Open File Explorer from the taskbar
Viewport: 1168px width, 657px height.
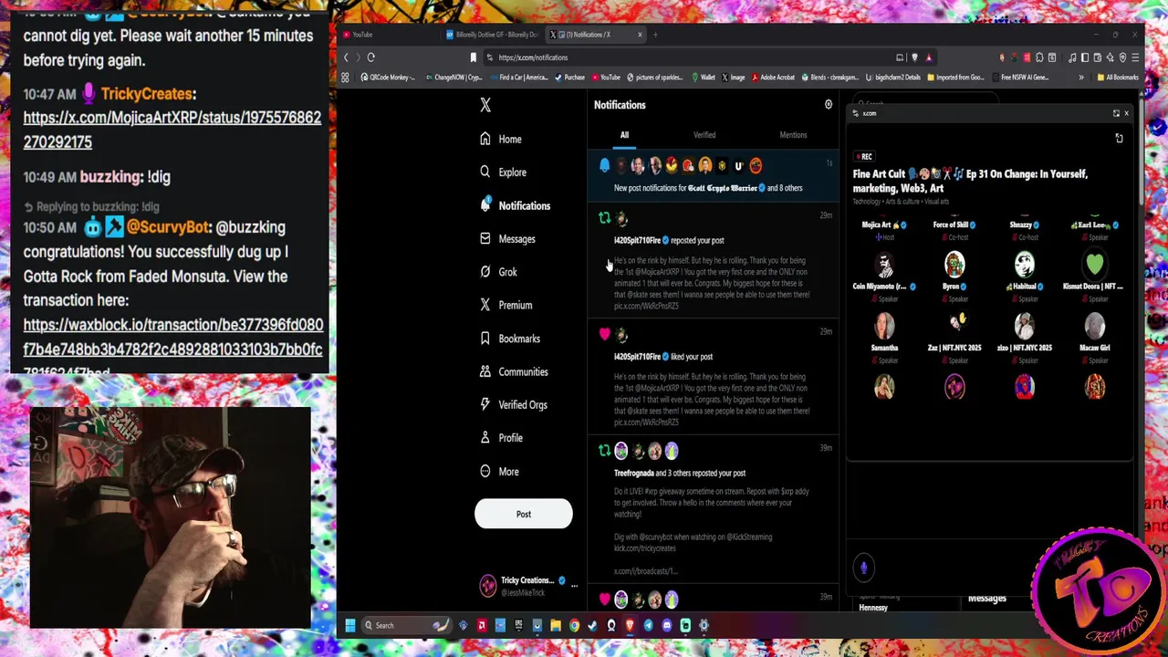click(556, 625)
